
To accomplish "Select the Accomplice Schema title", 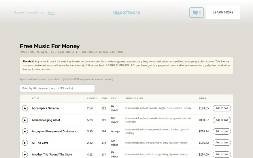I will 45,108.
